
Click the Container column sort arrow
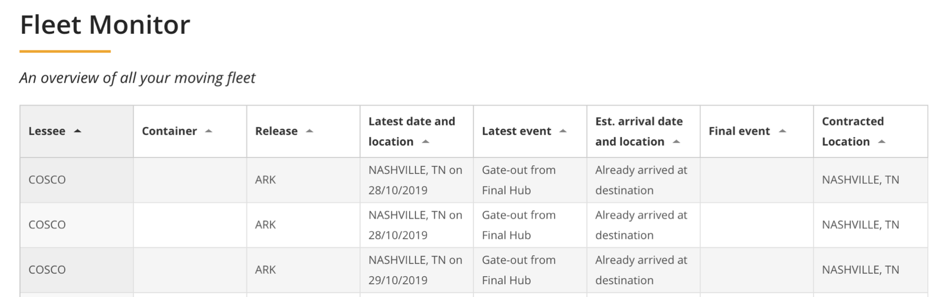(x=209, y=131)
